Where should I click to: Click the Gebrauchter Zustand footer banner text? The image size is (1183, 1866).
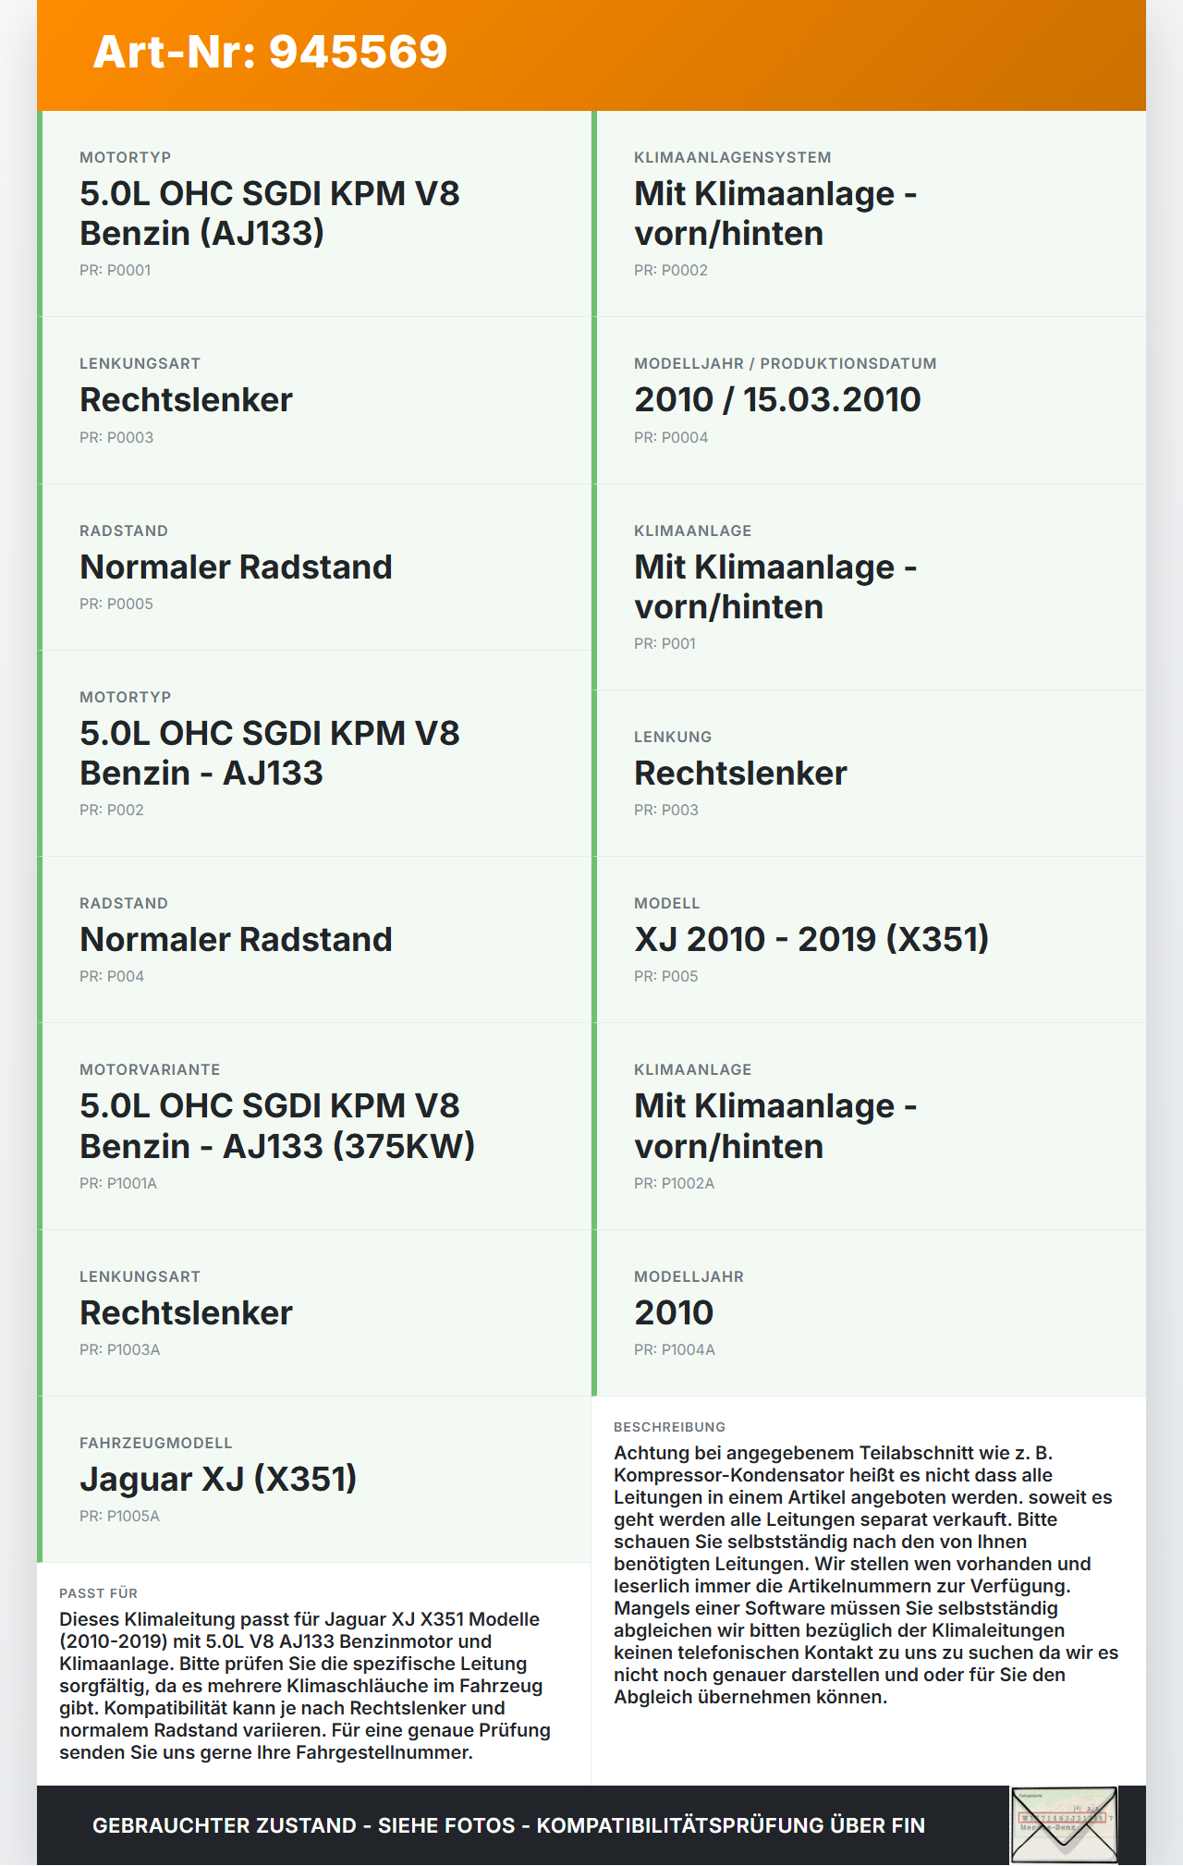(x=508, y=1825)
